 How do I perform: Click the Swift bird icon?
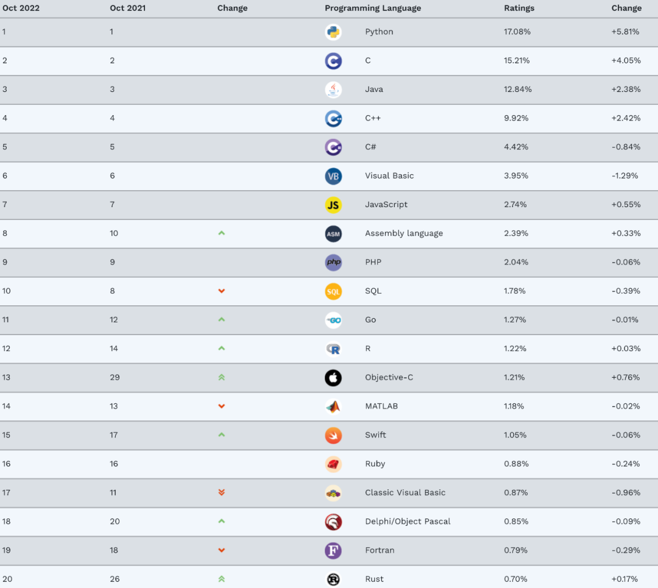[333, 435]
